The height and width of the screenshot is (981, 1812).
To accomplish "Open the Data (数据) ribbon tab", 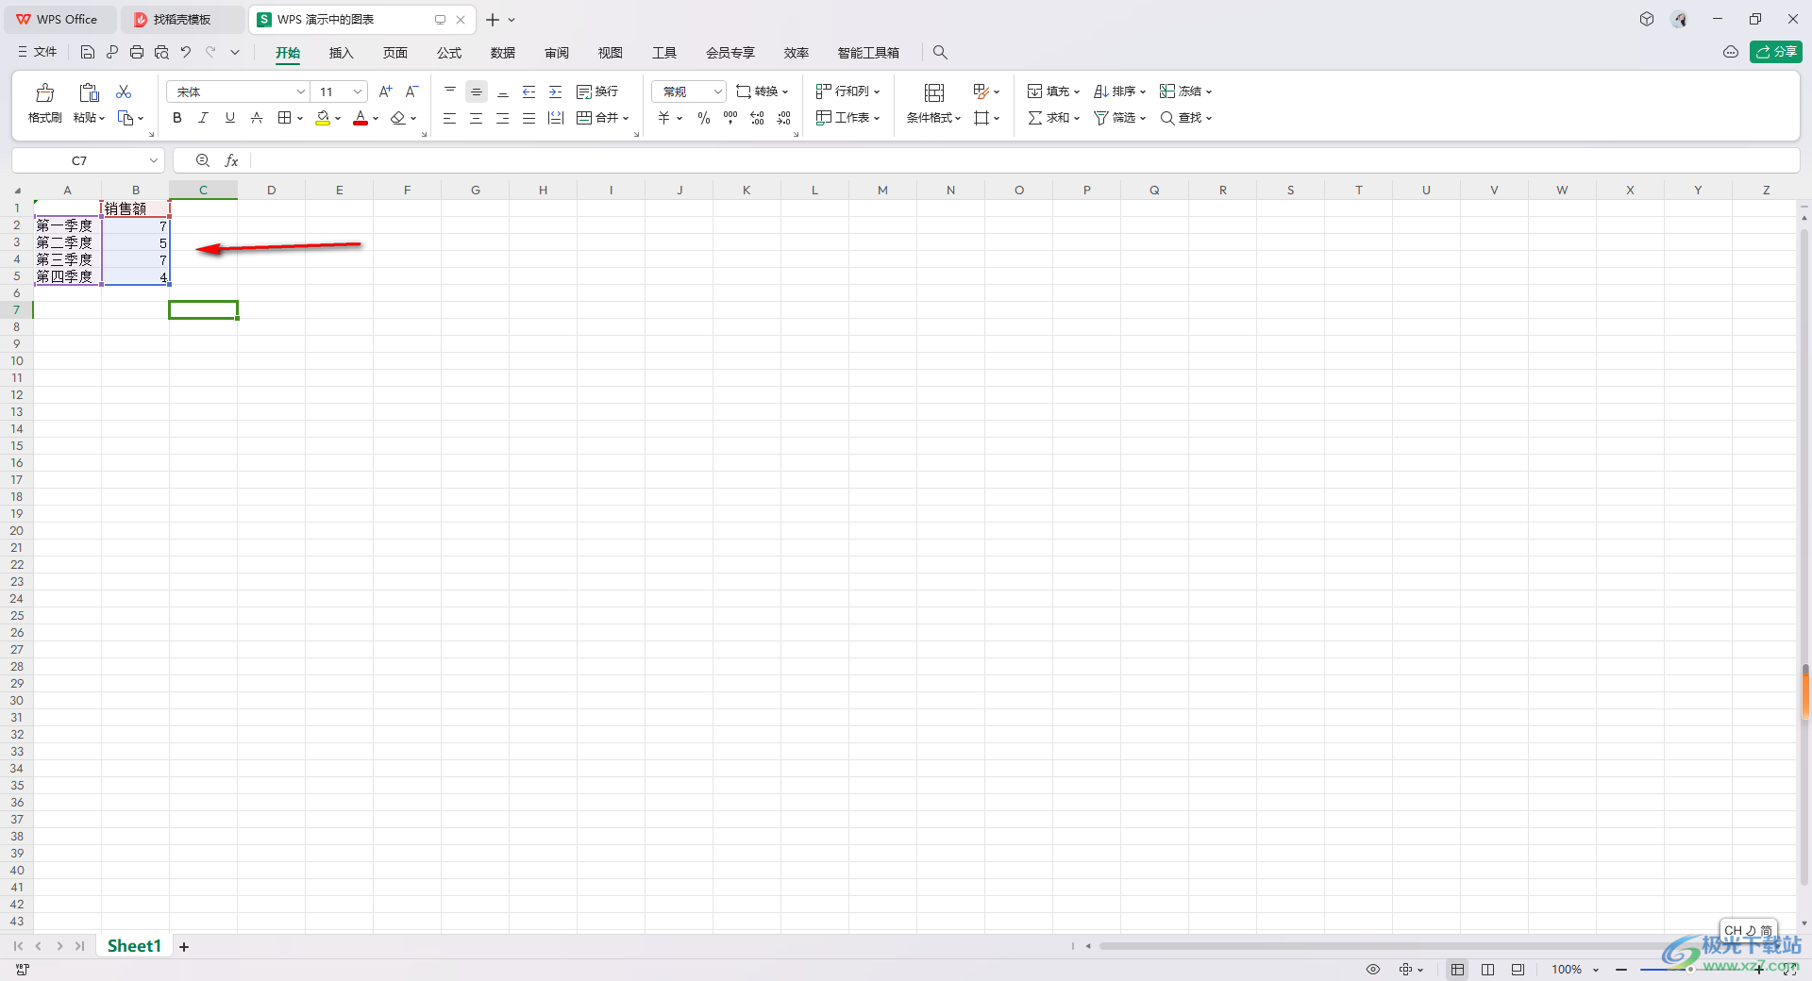I will (x=503, y=53).
